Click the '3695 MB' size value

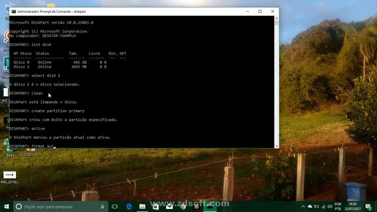pos(79,67)
